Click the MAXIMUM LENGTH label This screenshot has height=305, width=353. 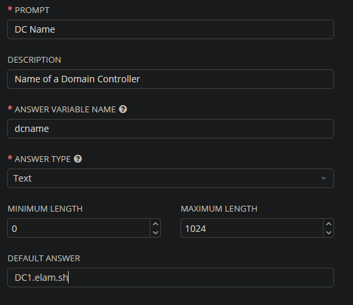point(219,209)
